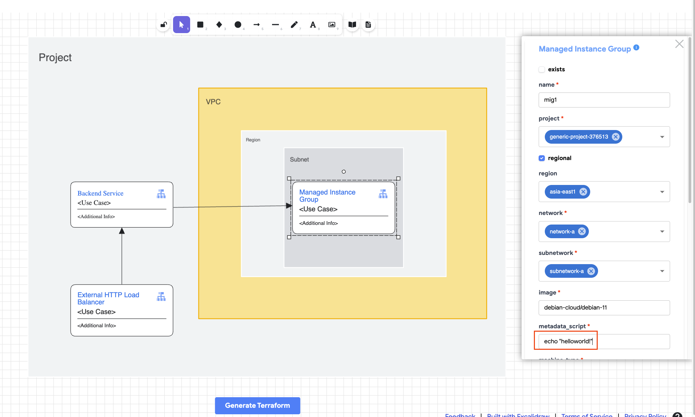Image resolution: width=695 pixels, height=417 pixels.
Task: Uncheck the regional checkbox
Action: (542, 158)
